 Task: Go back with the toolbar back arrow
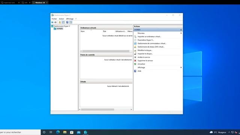52,22
